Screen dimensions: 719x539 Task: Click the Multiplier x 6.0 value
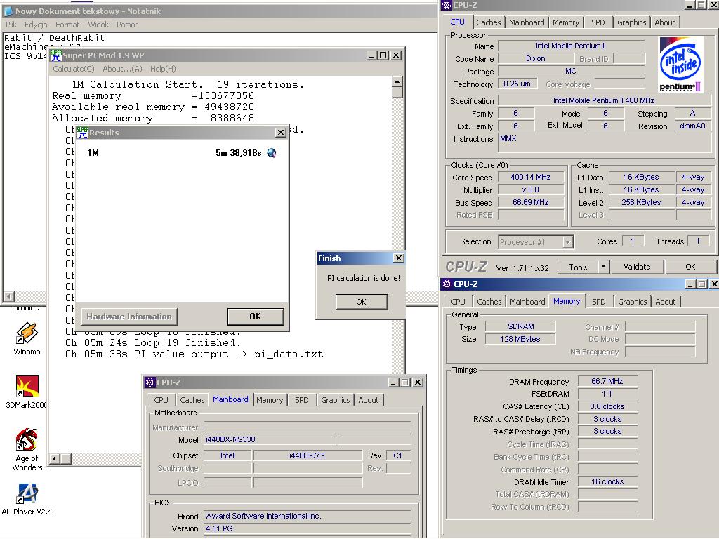(x=531, y=189)
